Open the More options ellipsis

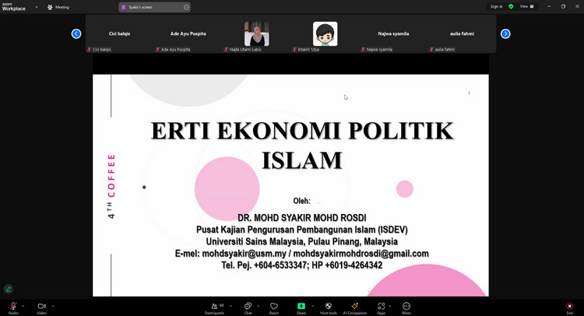[x=406, y=306]
